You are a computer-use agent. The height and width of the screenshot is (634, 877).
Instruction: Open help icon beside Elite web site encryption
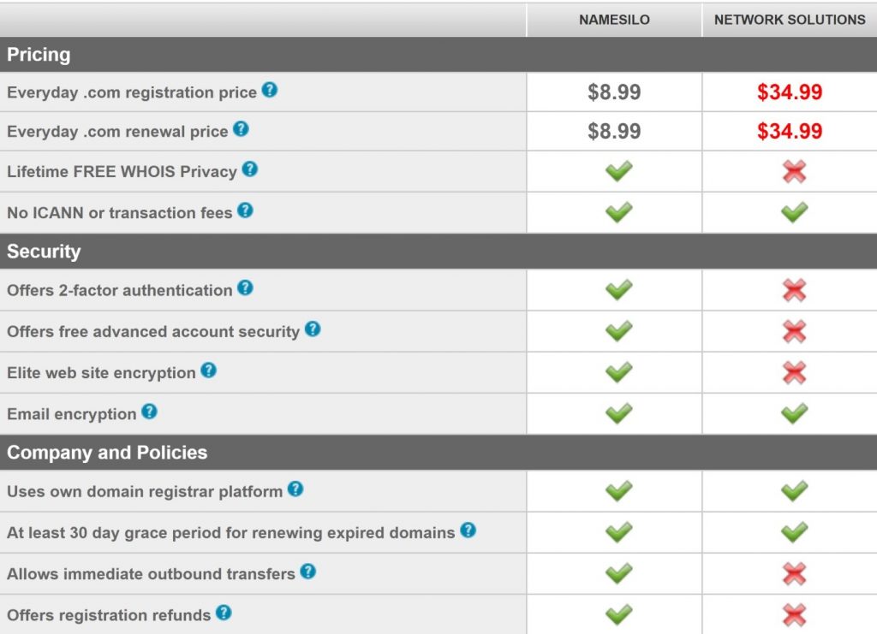(208, 370)
